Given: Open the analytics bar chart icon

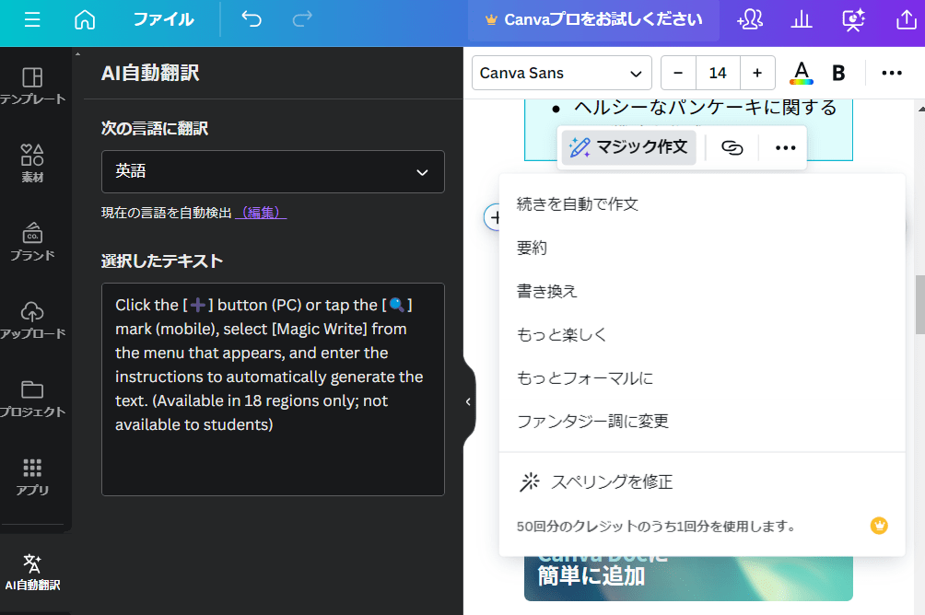Looking at the screenshot, I should [802, 19].
